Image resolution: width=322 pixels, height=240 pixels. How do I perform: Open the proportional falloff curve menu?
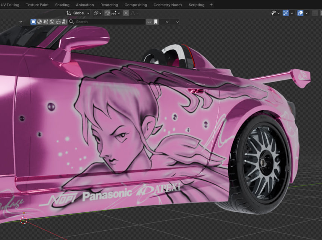134,13
